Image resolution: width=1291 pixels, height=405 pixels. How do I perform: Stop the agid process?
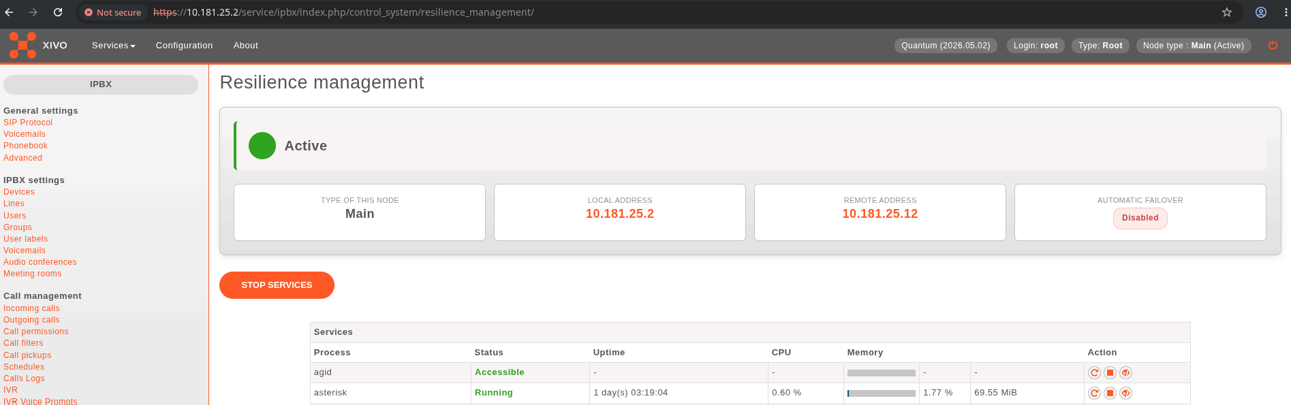[x=1110, y=372]
